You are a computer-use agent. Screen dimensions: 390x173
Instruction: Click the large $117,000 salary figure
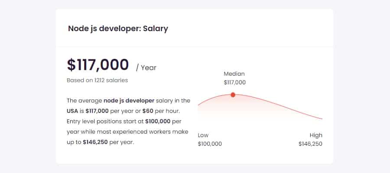click(x=98, y=65)
